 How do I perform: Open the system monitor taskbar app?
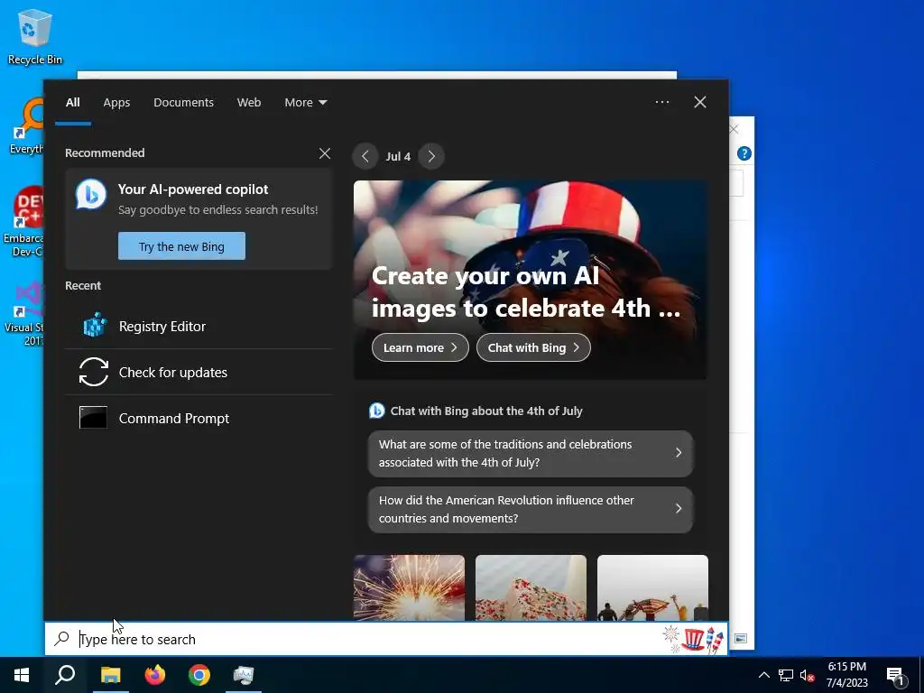[244, 675]
